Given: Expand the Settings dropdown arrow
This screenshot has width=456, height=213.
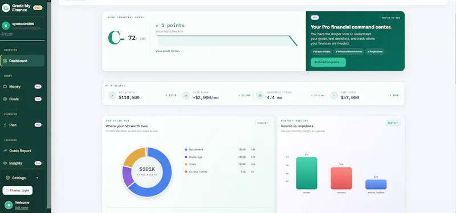Looking at the screenshot, I should point(37,178).
